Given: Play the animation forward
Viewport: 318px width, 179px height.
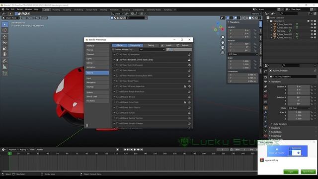Looking at the screenshot, I should (135, 150).
